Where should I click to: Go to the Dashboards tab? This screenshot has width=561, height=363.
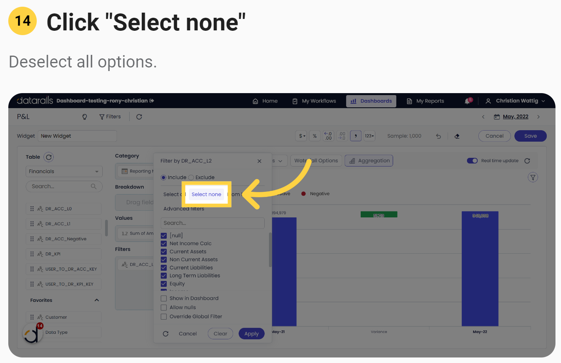click(x=371, y=101)
